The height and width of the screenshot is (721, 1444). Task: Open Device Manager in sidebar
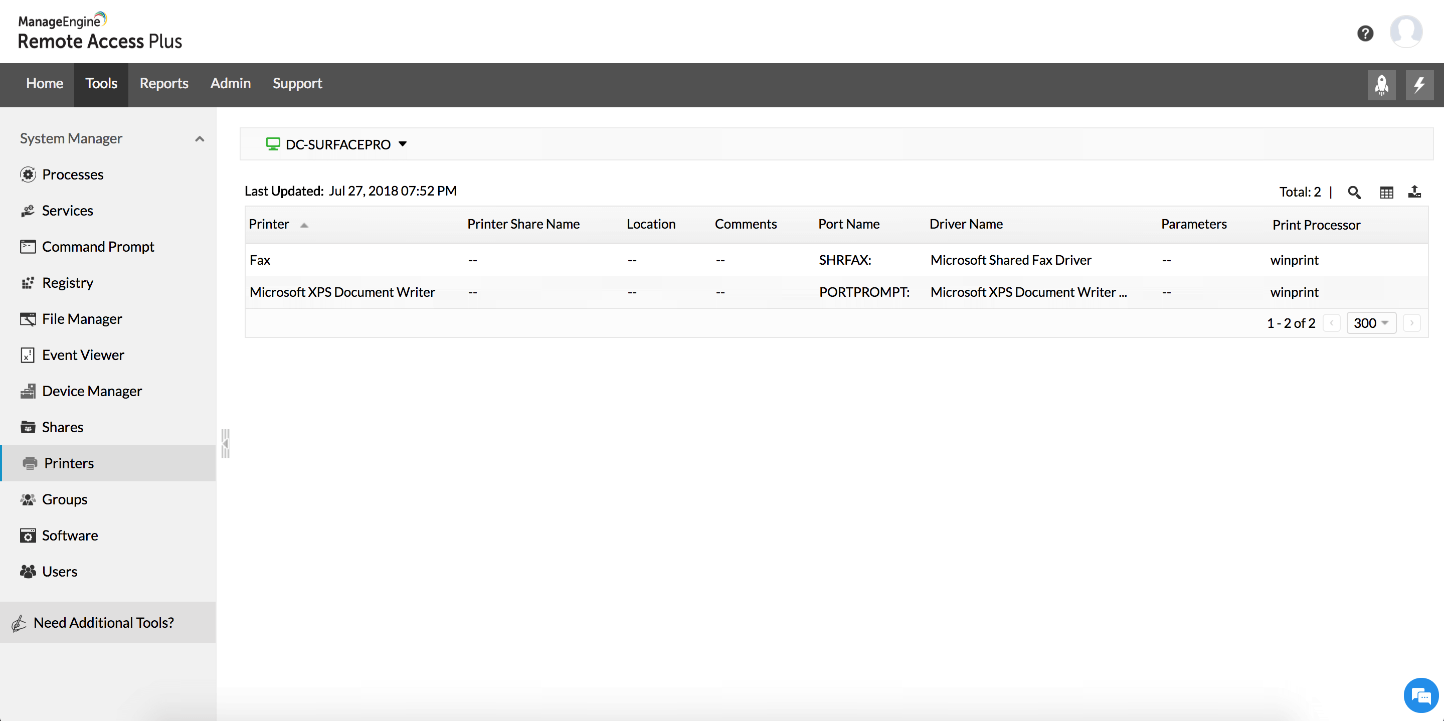(x=91, y=391)
